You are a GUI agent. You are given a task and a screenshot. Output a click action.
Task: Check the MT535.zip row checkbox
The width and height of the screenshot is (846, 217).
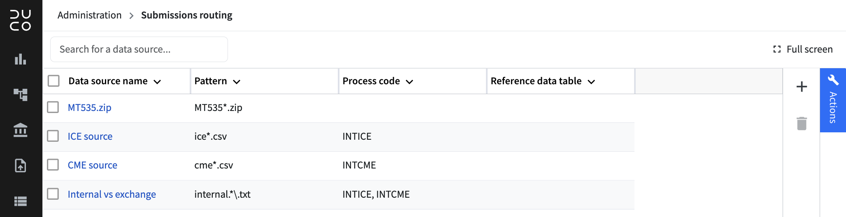point(53,107)
